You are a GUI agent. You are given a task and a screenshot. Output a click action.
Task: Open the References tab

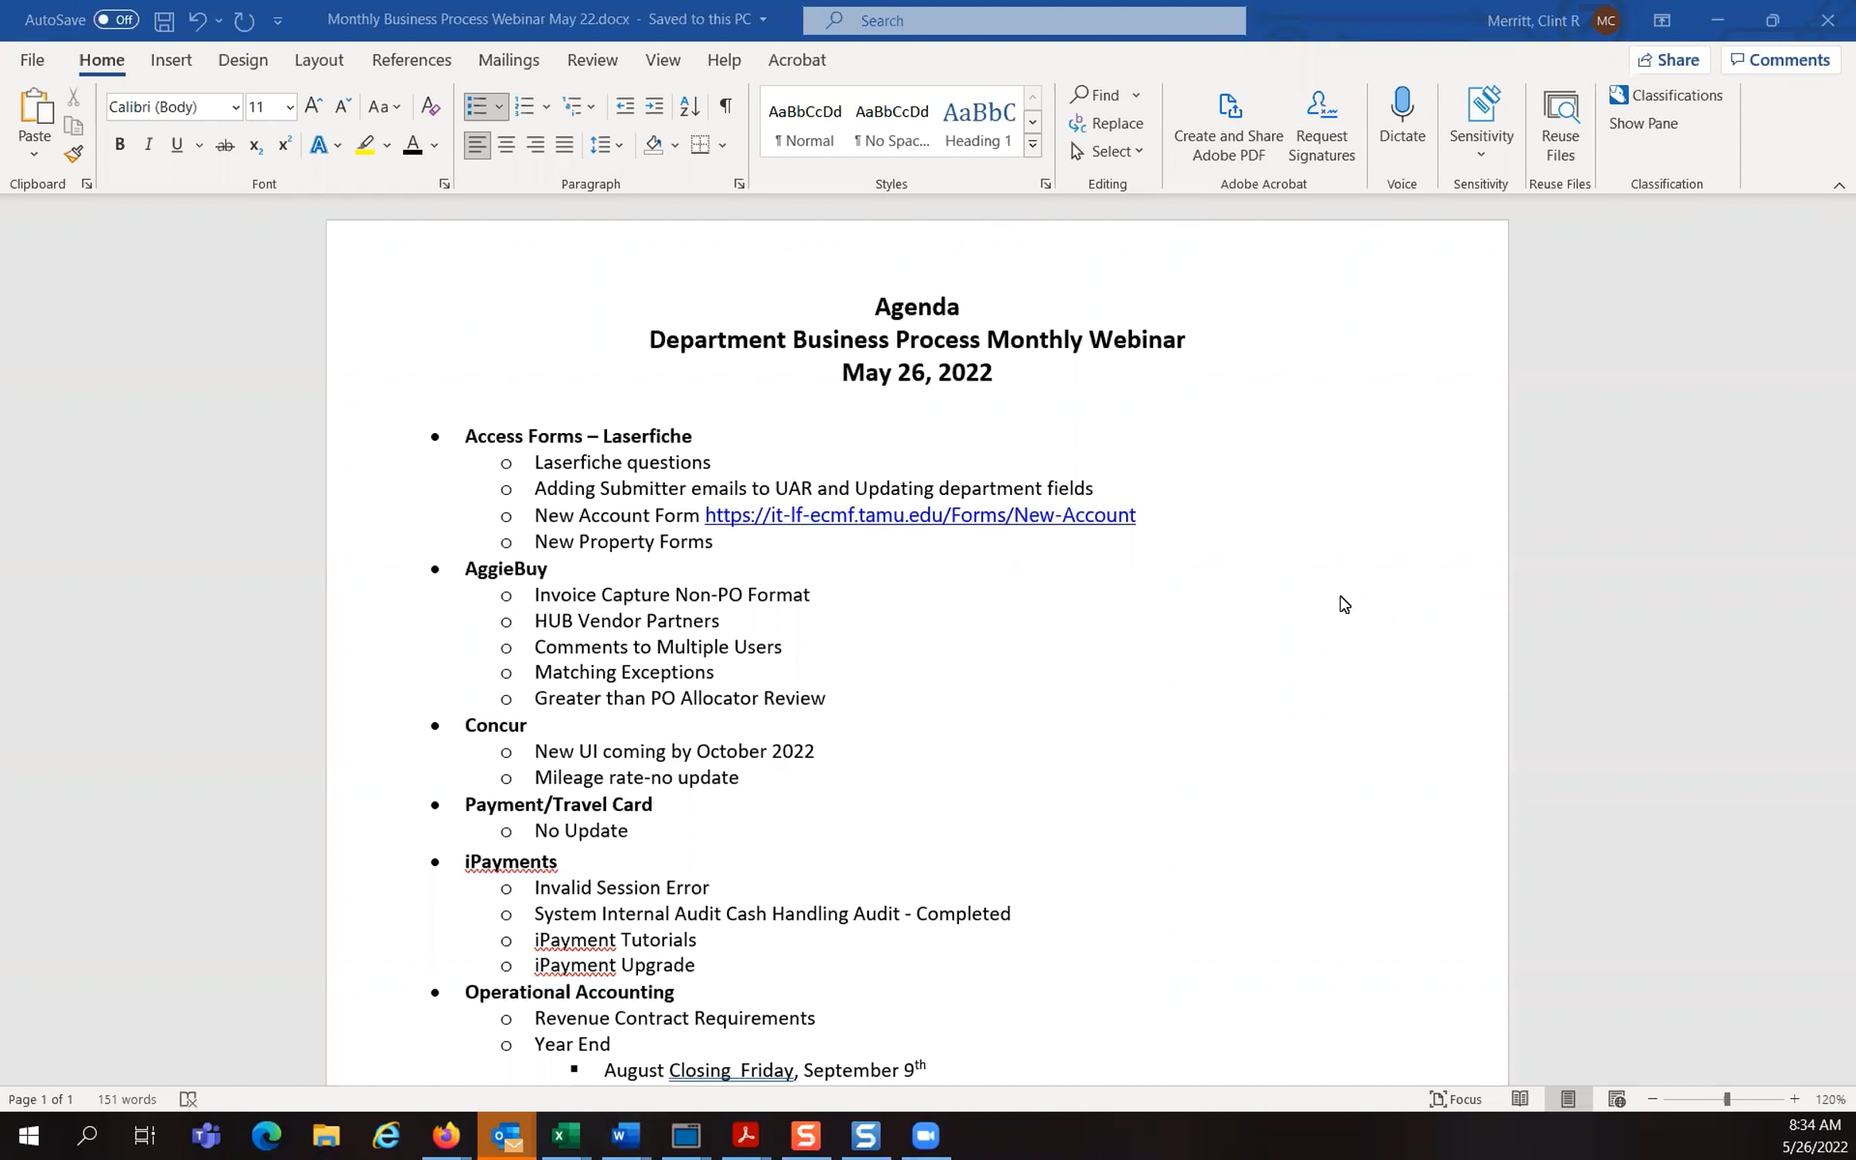pos(411,60)
